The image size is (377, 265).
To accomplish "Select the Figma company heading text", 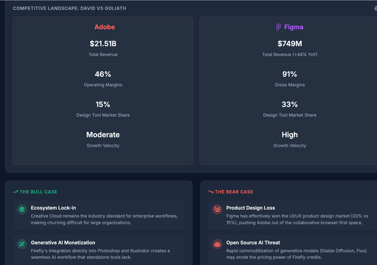I will tap(294, 27).
